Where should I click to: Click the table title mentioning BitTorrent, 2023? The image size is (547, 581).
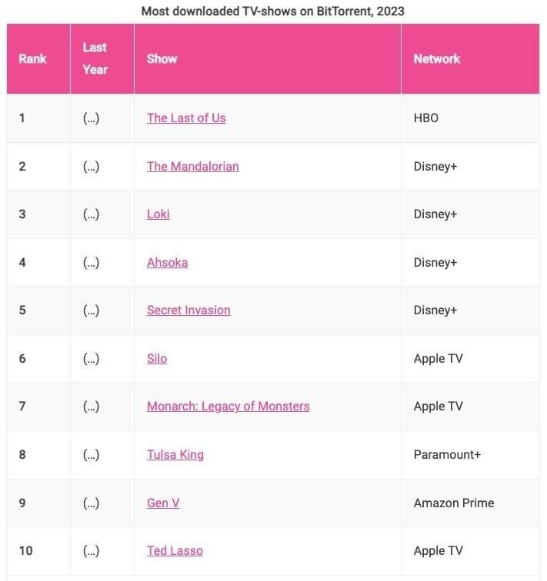(x=273, y=11)
